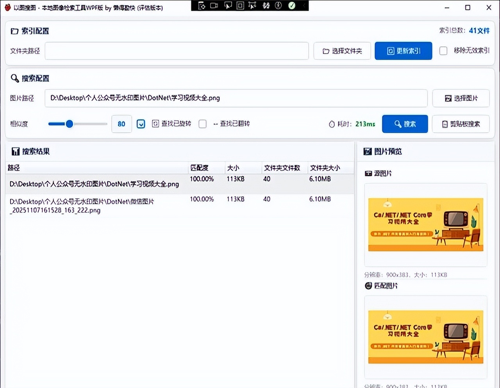
Task: Click the video camera icon in debug toolbar
Action: [x=214, y=5]
